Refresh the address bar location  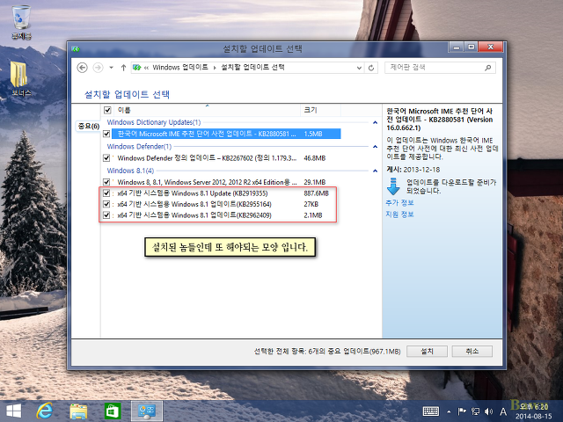pos(371,68)
